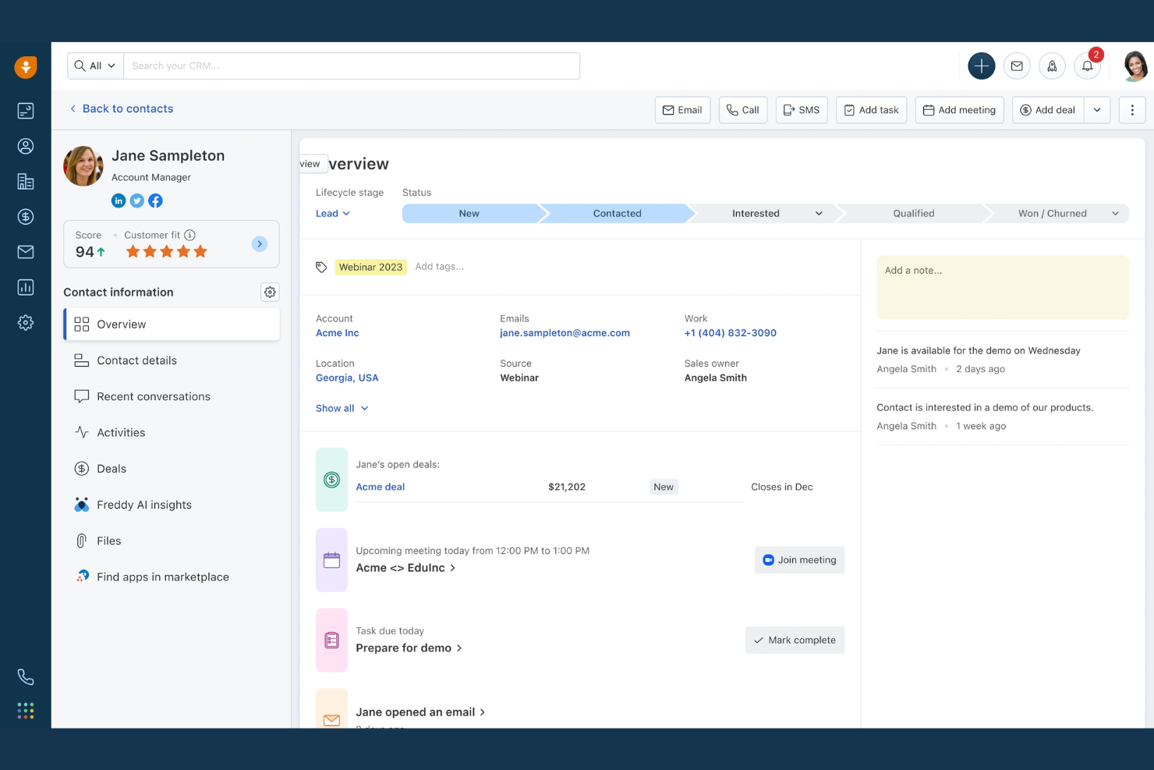Call the +1 (404) 832-3090 work number
The image size is (1154, 770).
pyautogui.click(x=730, y=333)
